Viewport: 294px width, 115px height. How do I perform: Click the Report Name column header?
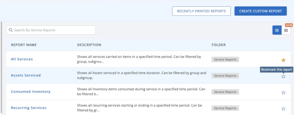click(24, 45)
